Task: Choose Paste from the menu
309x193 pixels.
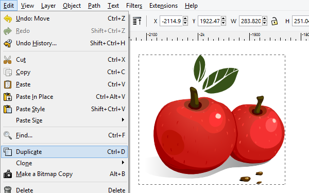Action: tap(64, 84)
